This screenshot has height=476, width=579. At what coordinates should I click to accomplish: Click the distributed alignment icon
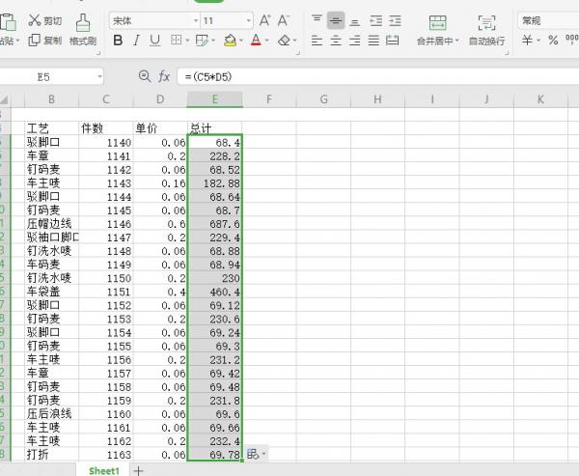coord(393,40)
